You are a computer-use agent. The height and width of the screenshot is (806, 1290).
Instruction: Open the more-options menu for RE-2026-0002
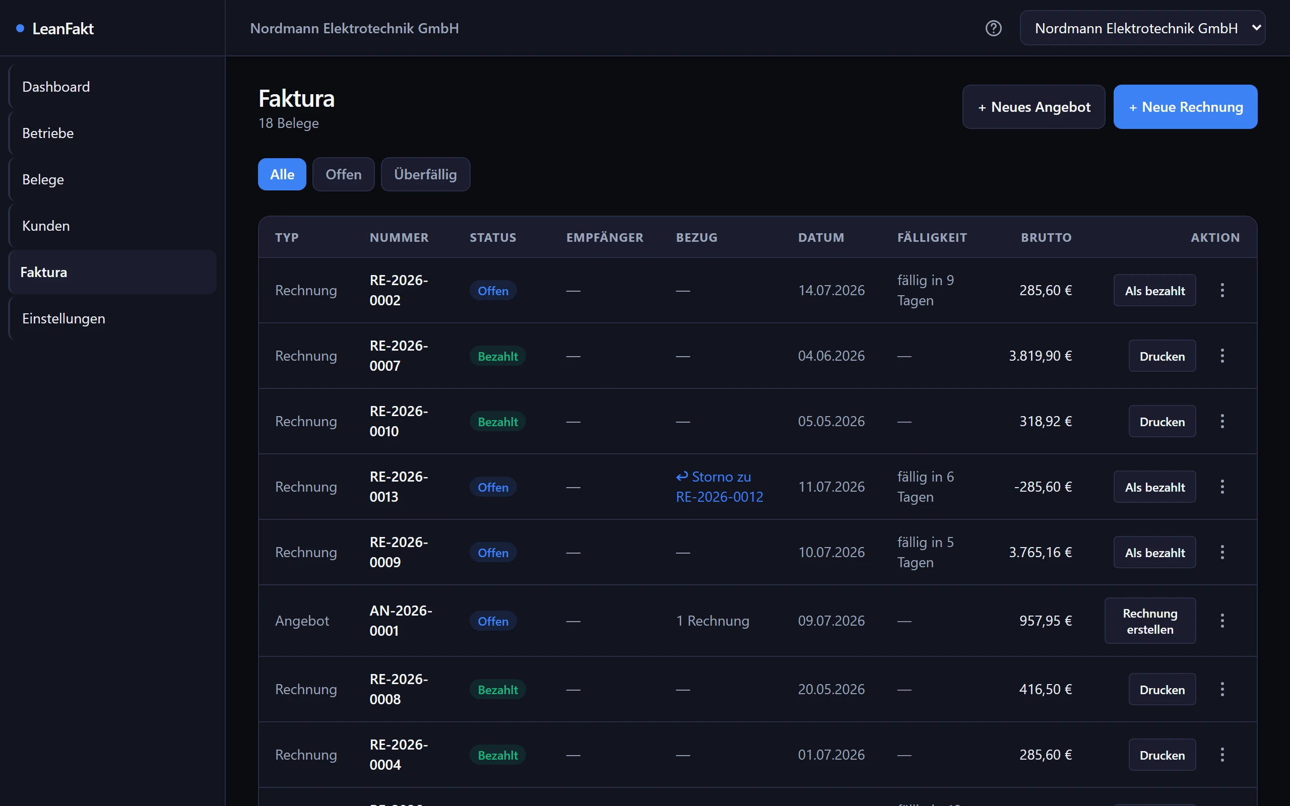[x=1222, y=291]
